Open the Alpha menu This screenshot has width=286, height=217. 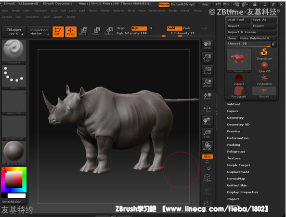click(x=5, y=11)
